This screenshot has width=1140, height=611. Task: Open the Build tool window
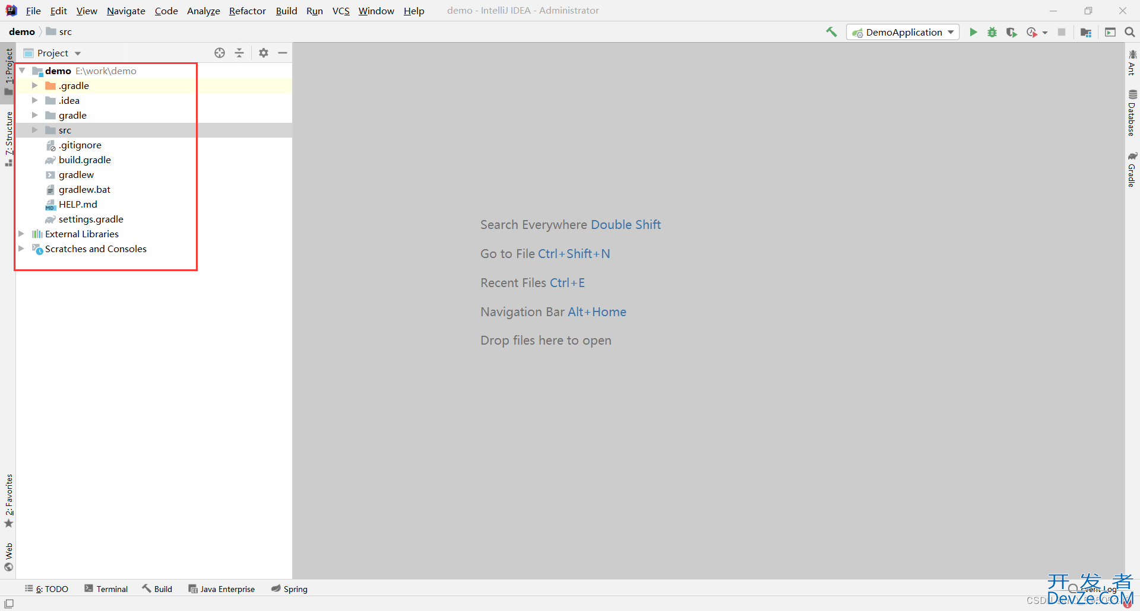[x=157, y=589]
